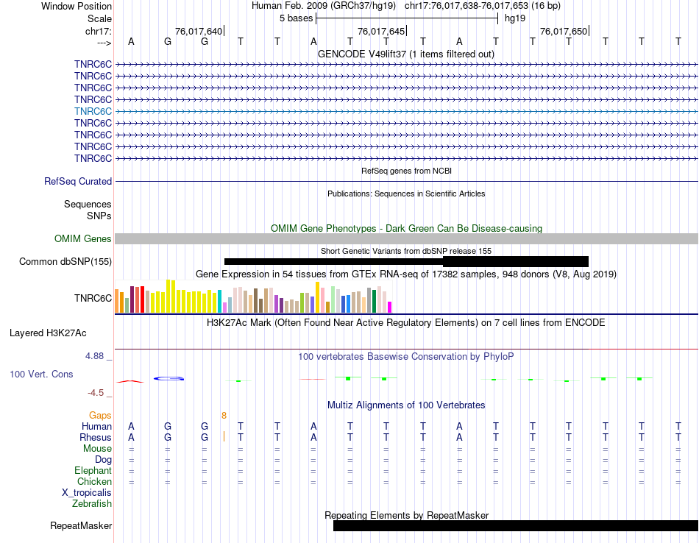Click 'Repeating Elements by RepeatMasker' title

[x=406, y=515]
